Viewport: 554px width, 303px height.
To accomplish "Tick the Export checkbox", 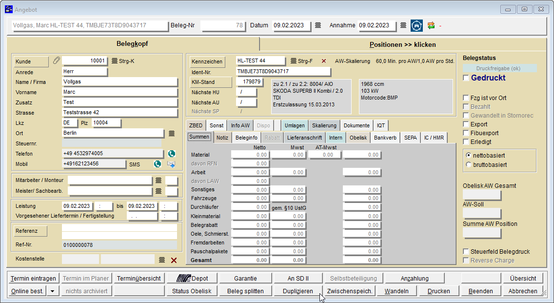I will coord(466,124).
